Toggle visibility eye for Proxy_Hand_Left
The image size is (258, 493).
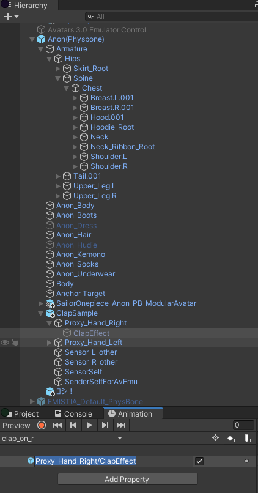tap(5, 343)
